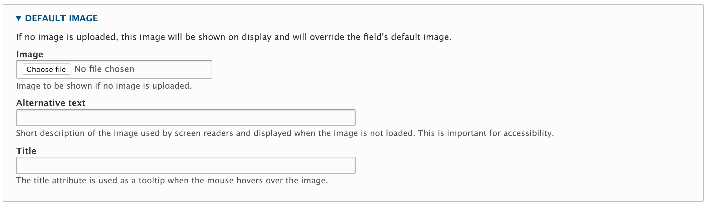This screenshot has height=204, width=708.
Task: Click the disclosure triangle beside DEFAULT IMAGE
Action: 18,19
